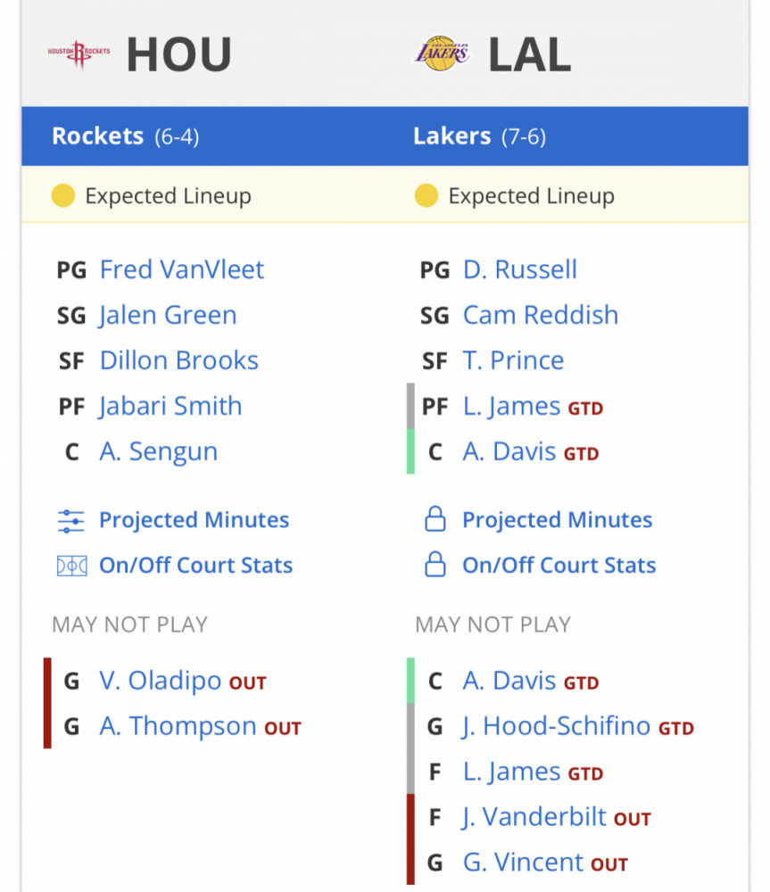This screenshot has width=770, height=892.
Task: Open Rockets On/Off Court Stats link
Action: pyautogui.click(x=195, y=566)
